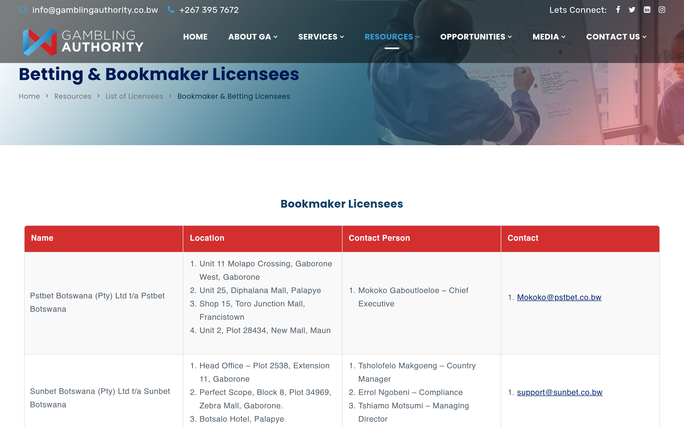
Task: Open the CONTACT US menu
Action: (x=616, y=37)
